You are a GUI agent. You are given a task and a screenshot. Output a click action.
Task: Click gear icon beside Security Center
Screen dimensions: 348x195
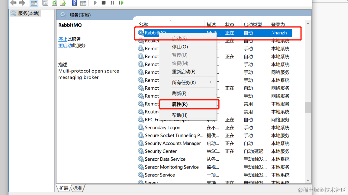[141, 151]
